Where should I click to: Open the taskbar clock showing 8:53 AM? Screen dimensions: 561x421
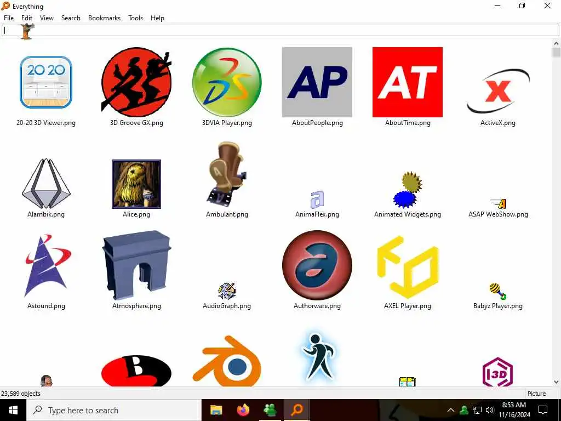(x=514, y=410)
